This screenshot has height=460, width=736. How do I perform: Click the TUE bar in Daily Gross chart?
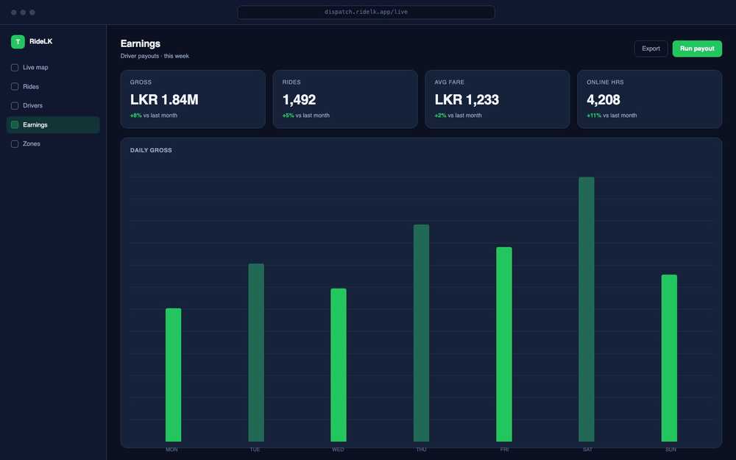click(x=256, y=353)
